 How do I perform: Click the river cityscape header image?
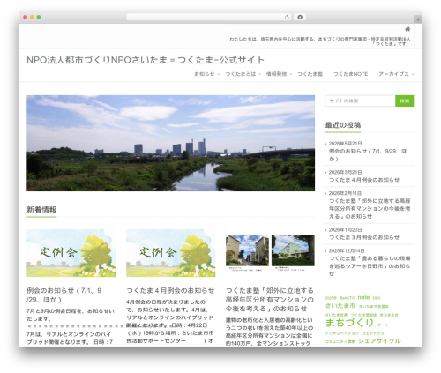pos(170,143)
